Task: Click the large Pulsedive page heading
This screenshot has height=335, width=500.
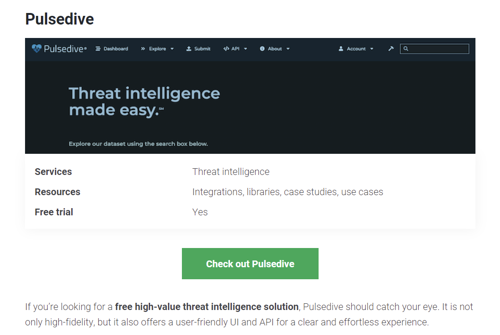Action: 60,19
